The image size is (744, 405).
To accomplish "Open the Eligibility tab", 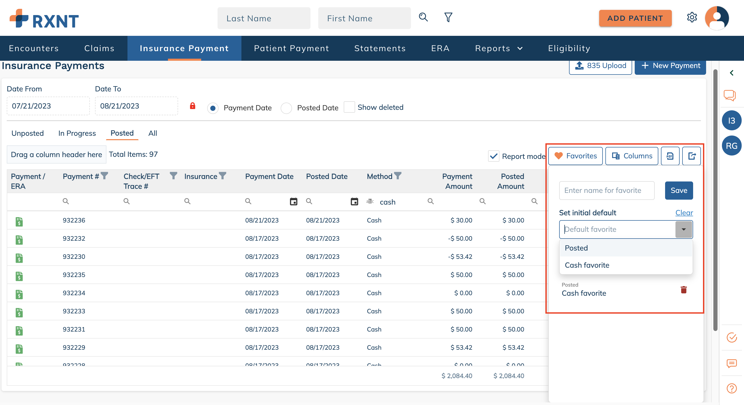I will point(569,48).
